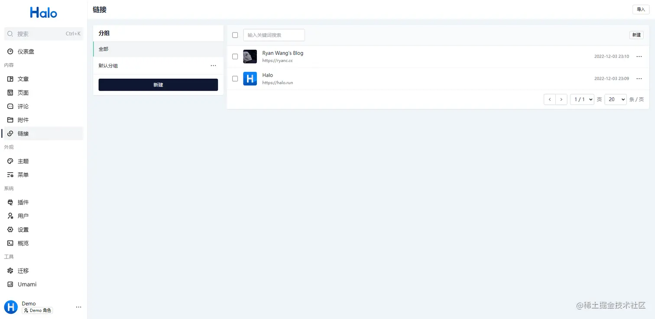
Task: Click the Demo 角色 role badge
Action: tap(37, 310)
